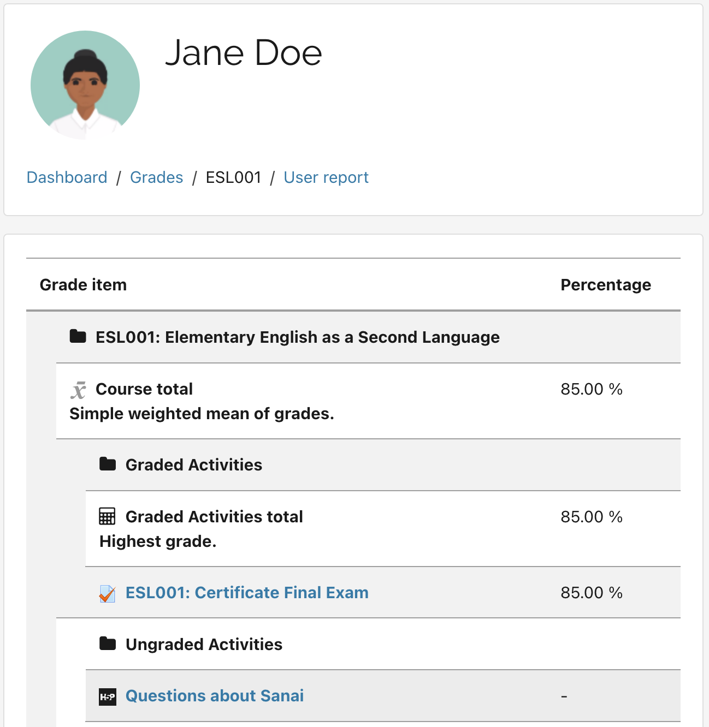Click the Ungraded Activities category label

coord(204,645)
